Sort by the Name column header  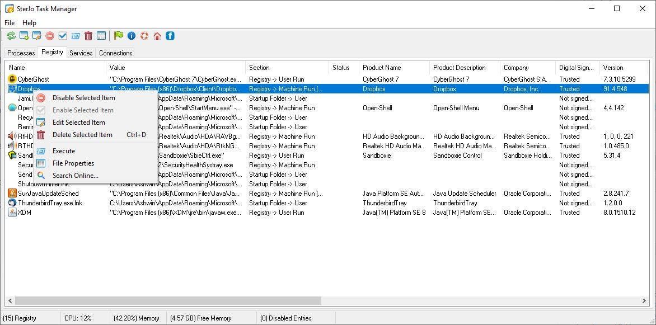coord(55,67)
